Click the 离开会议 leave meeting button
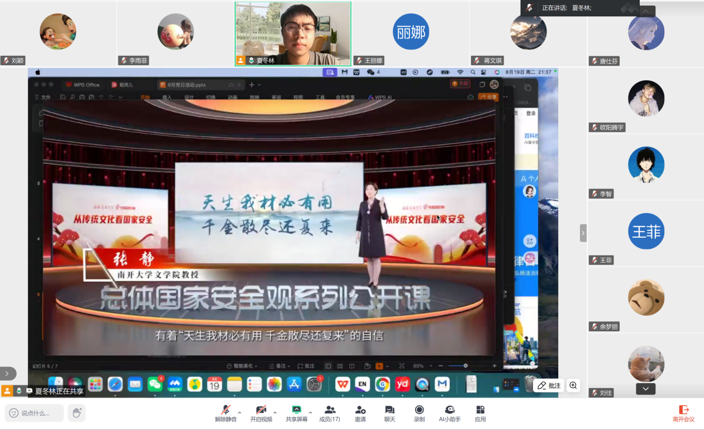The height and width of the screenshot is (430, 704). pos(683,413)
